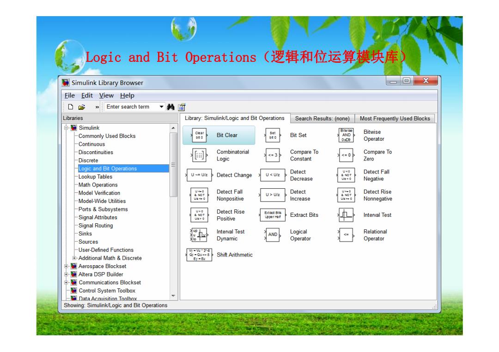
Task: Open the Model Verification library
Action: 99,193
